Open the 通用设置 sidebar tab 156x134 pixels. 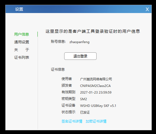pyautogui.click(x=21, y=42)
